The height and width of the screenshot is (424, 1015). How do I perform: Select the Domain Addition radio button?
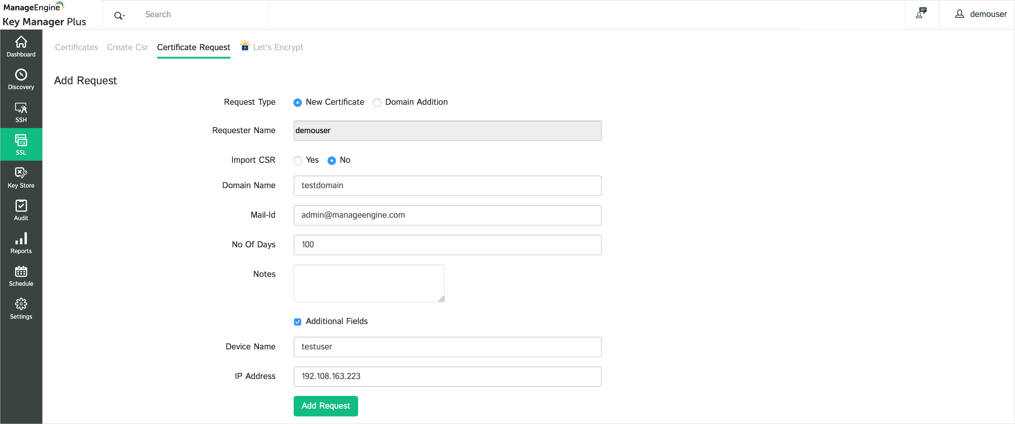point(377,103)
